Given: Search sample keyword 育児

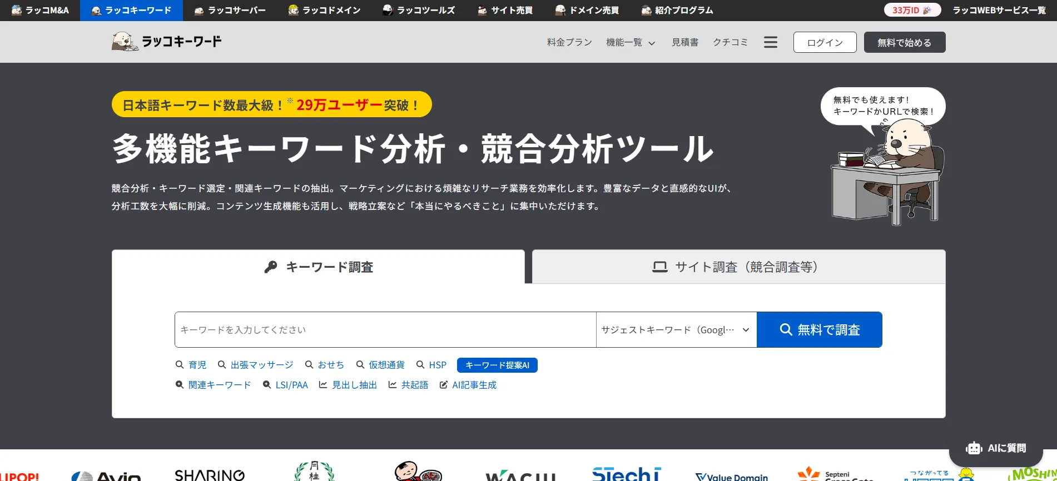Looking at the screenshot, I should pyautogui.click(x=191, y=365).
